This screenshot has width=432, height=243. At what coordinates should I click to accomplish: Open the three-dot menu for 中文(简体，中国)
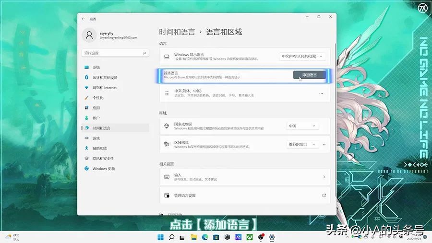click(321, 93)
